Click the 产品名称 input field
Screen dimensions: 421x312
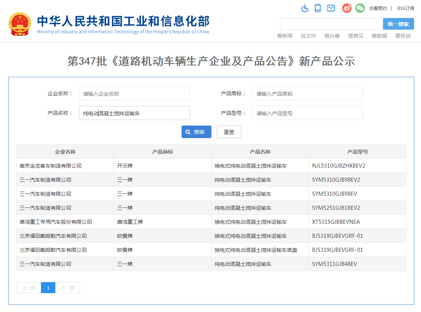(134, 113)
